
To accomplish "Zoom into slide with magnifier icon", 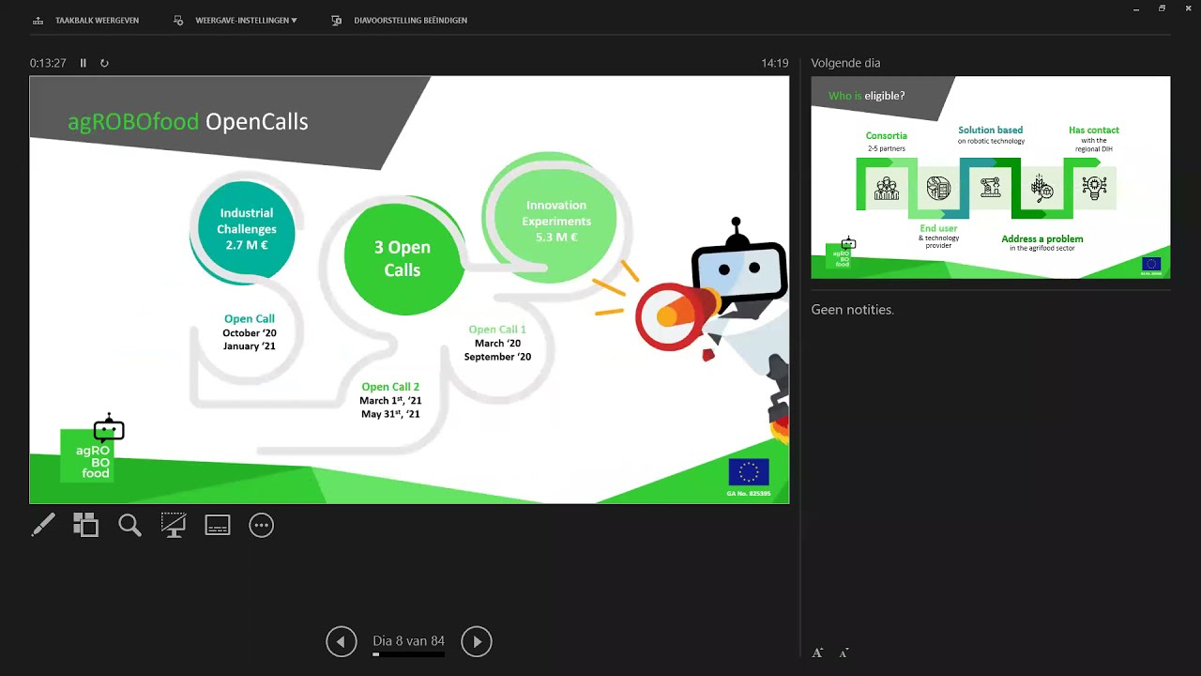I will pyautogui.click(x=129, y=525).
